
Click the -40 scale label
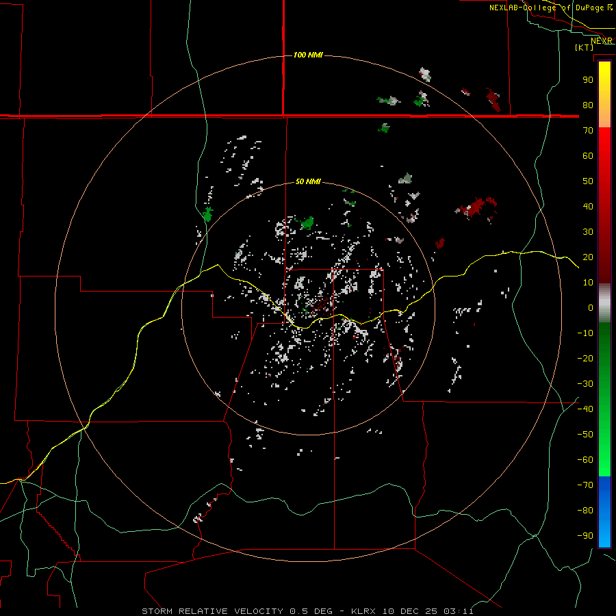[585, 409]
